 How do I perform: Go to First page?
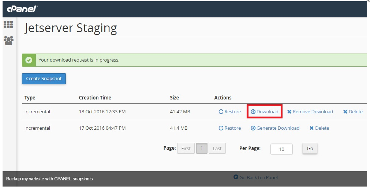(x=186, y=148)
